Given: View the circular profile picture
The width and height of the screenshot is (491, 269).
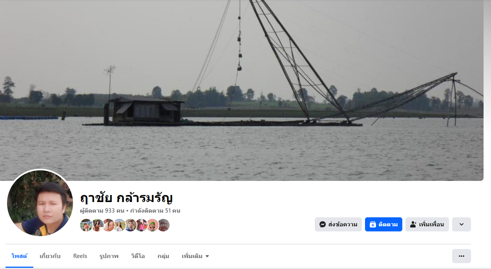Looking at the screenshot, I should pyautogui.click(x=40, y=203).
